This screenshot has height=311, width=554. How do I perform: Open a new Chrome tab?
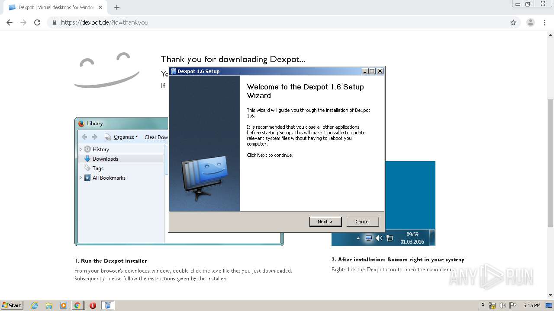pyautogui.click(x=117, y=7)
